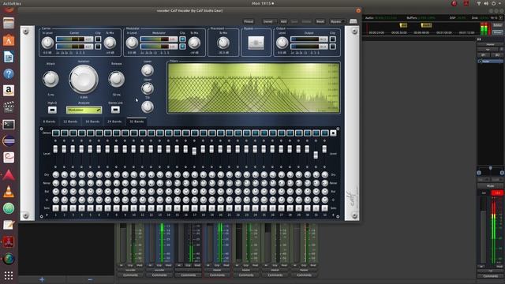Screen dimensions: 505x284
Task: Click the Dry knob for band 20
Action: (221, 174)
